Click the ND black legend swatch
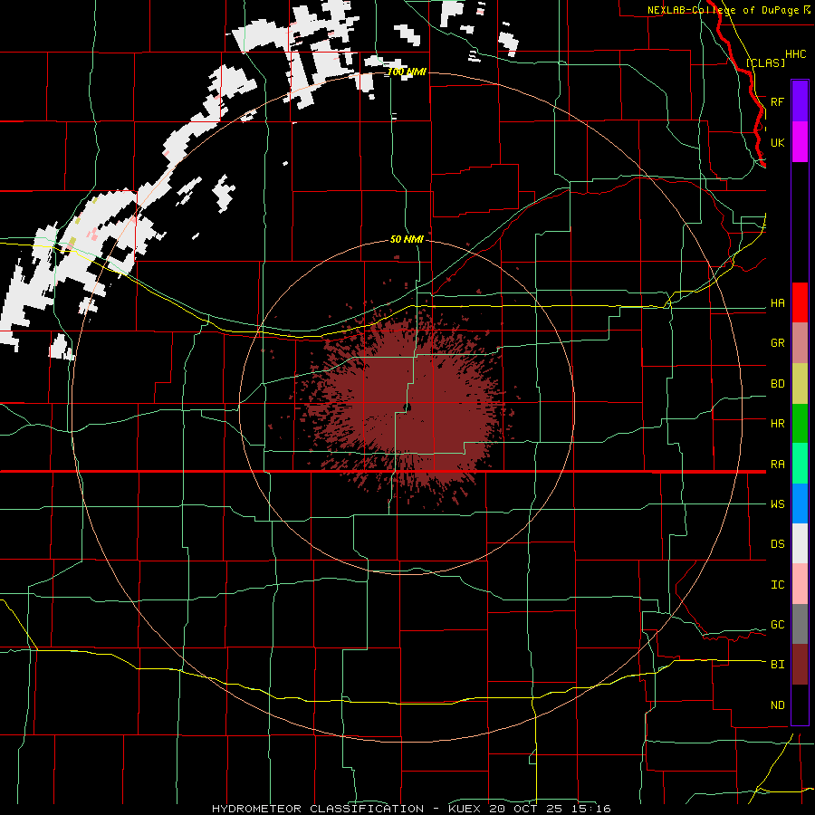This screenshot has width=815, height=815. pos(800,705)
